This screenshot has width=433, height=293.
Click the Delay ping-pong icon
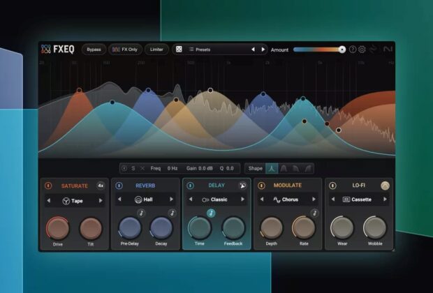point(242,186)
